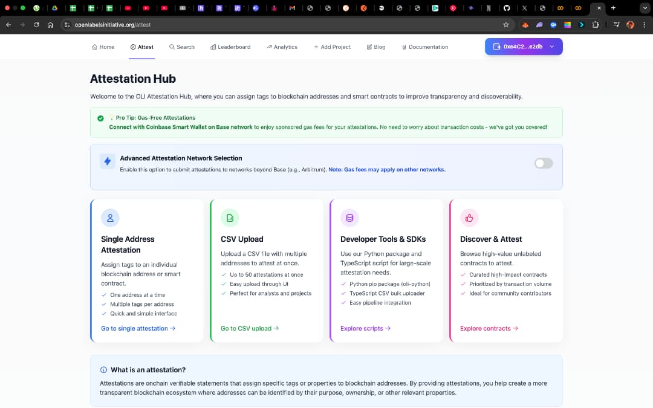653x408 pixels.
Task: View site information icon in address bar
Action: pos(67,25)
